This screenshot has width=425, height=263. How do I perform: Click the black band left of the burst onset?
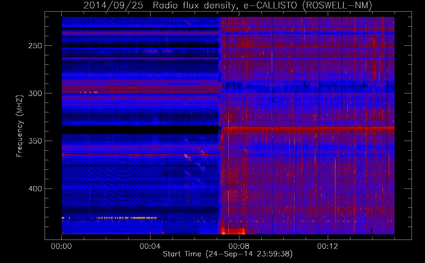(141, 130)
